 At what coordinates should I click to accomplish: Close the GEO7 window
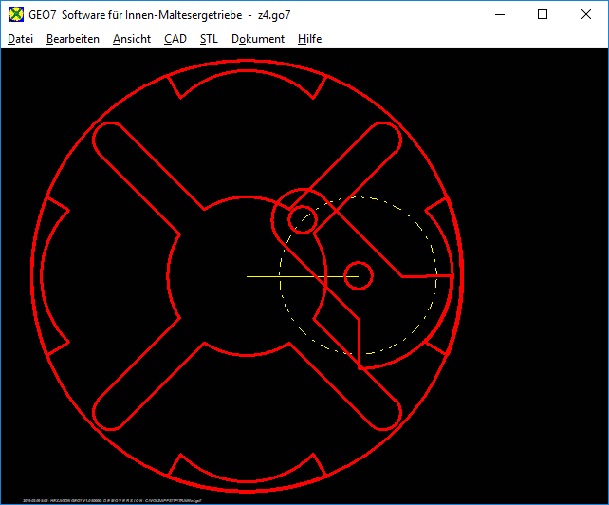(x=586, y=14)
